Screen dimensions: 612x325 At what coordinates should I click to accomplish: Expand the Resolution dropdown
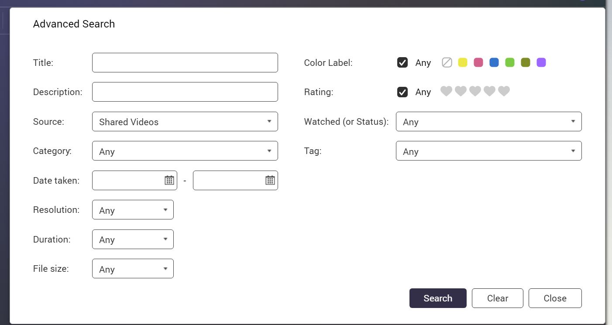point(133,210)
